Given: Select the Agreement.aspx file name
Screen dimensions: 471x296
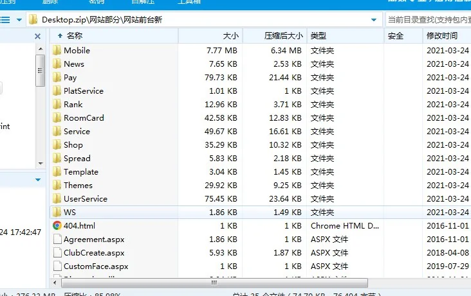Looking at the screenshot, I should [x=94, y=239].
